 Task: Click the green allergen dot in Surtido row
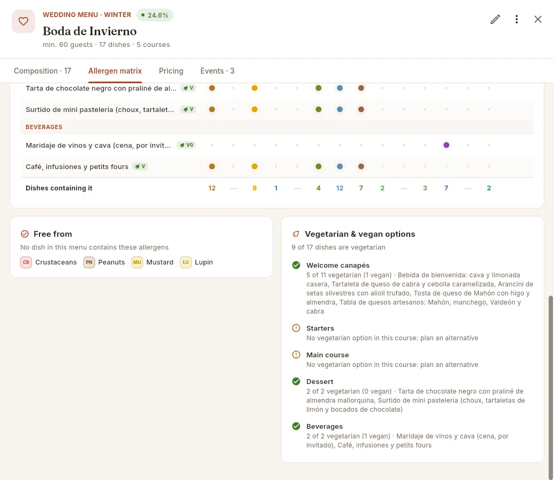pos(319,109)
